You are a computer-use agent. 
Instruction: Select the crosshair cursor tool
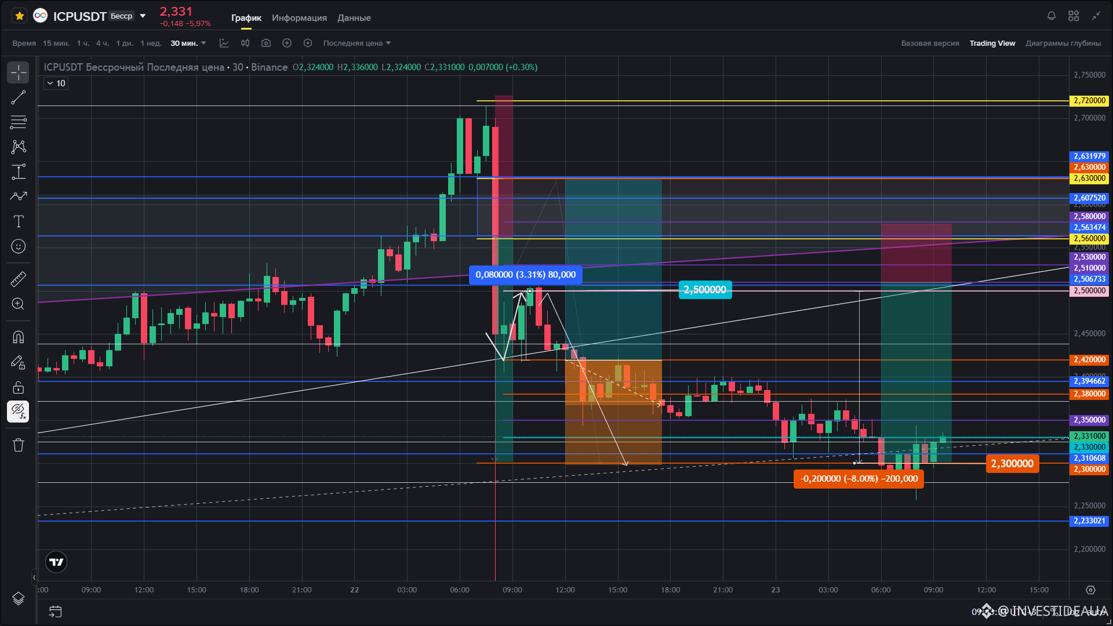19,73
